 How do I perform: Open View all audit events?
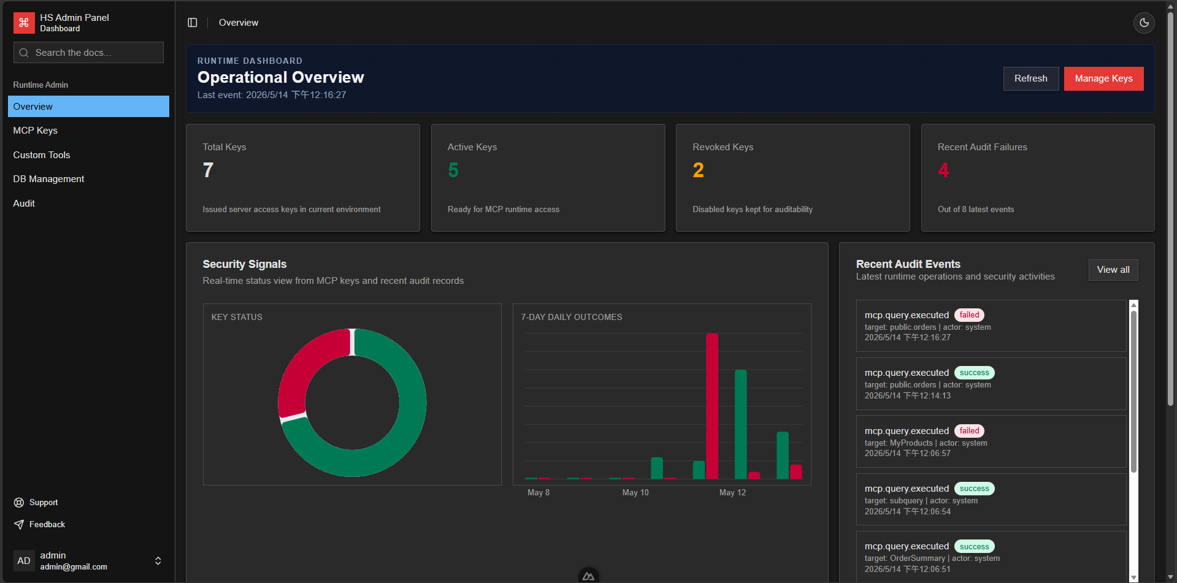pyautogui.click(x=1113, y=270)
